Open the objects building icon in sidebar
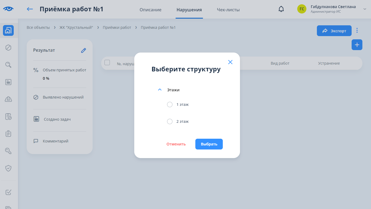The image size is (371, 209). 8,30
